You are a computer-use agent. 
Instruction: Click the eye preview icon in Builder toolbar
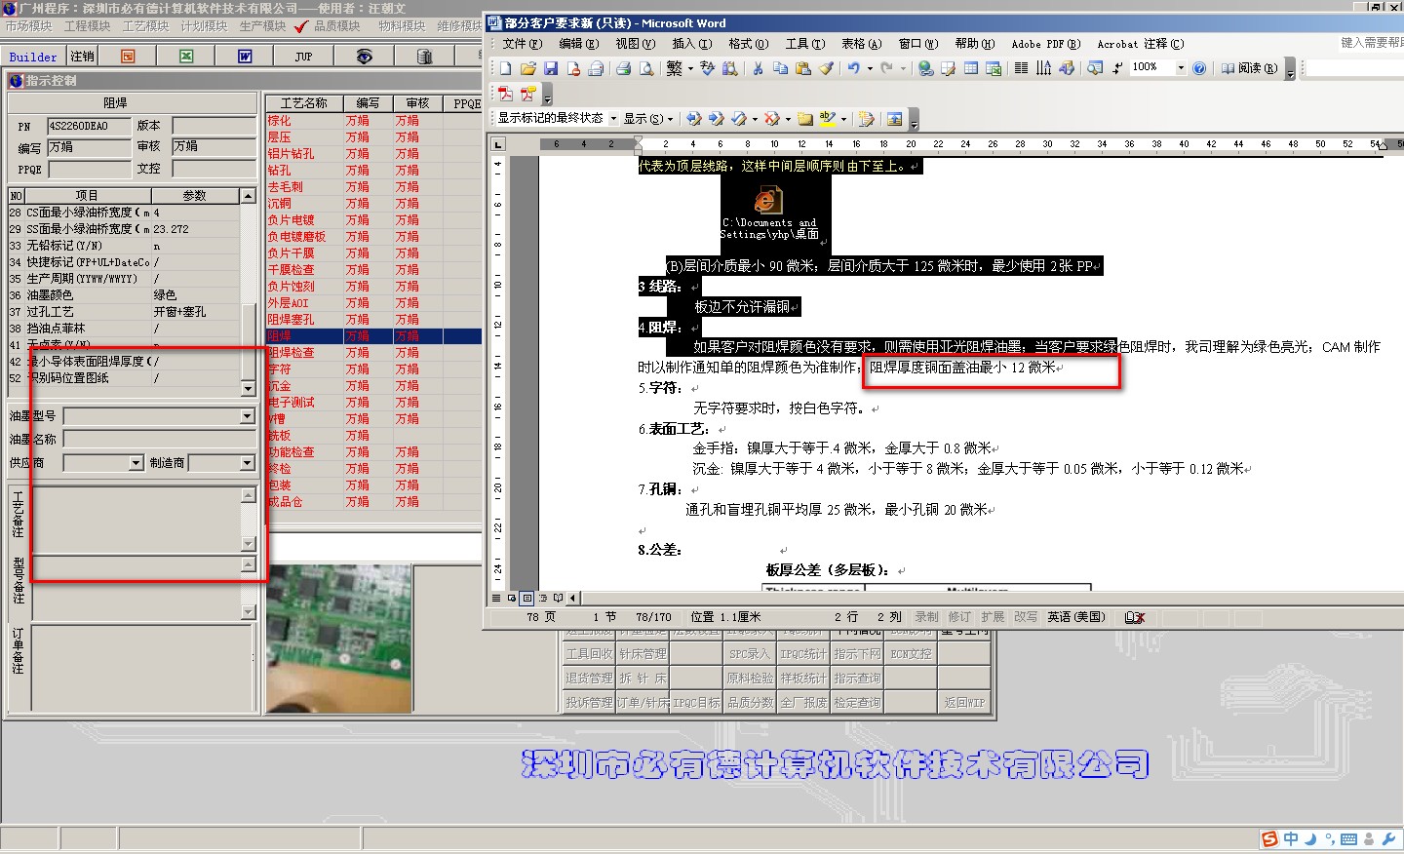364,57
